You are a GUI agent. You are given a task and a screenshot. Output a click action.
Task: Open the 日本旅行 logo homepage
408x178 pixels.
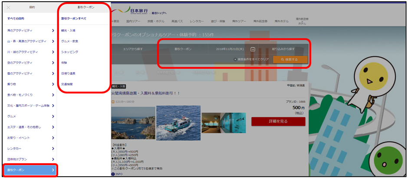coord(129,10)
